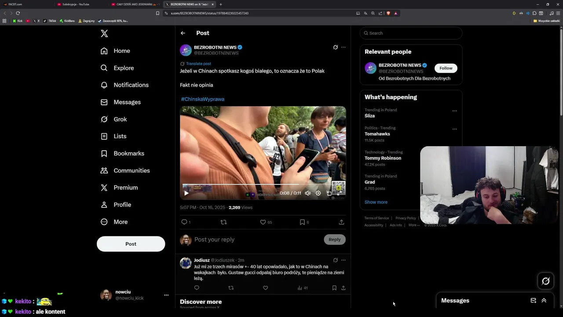Viewport: 563px width, 317px height.
Task: Expand the Messages drawer
Action: [x=544, y=301]
